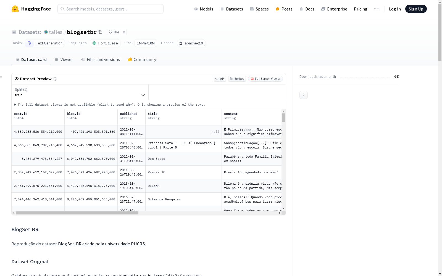This screenshot has width=442, height=276.
Task: Click the like count showing 0
Action: point(124,32)
